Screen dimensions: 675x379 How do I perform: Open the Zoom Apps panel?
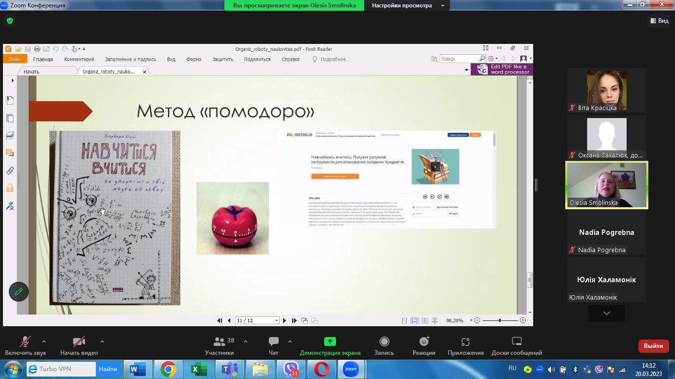pyautogui.click(x=465, y=345)
